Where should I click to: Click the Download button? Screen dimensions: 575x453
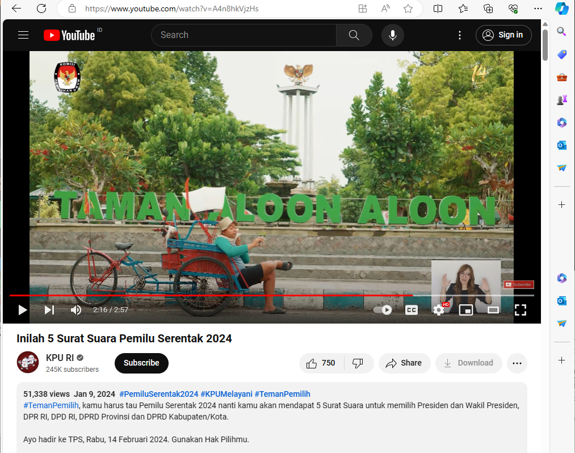(x=469, y=363)
